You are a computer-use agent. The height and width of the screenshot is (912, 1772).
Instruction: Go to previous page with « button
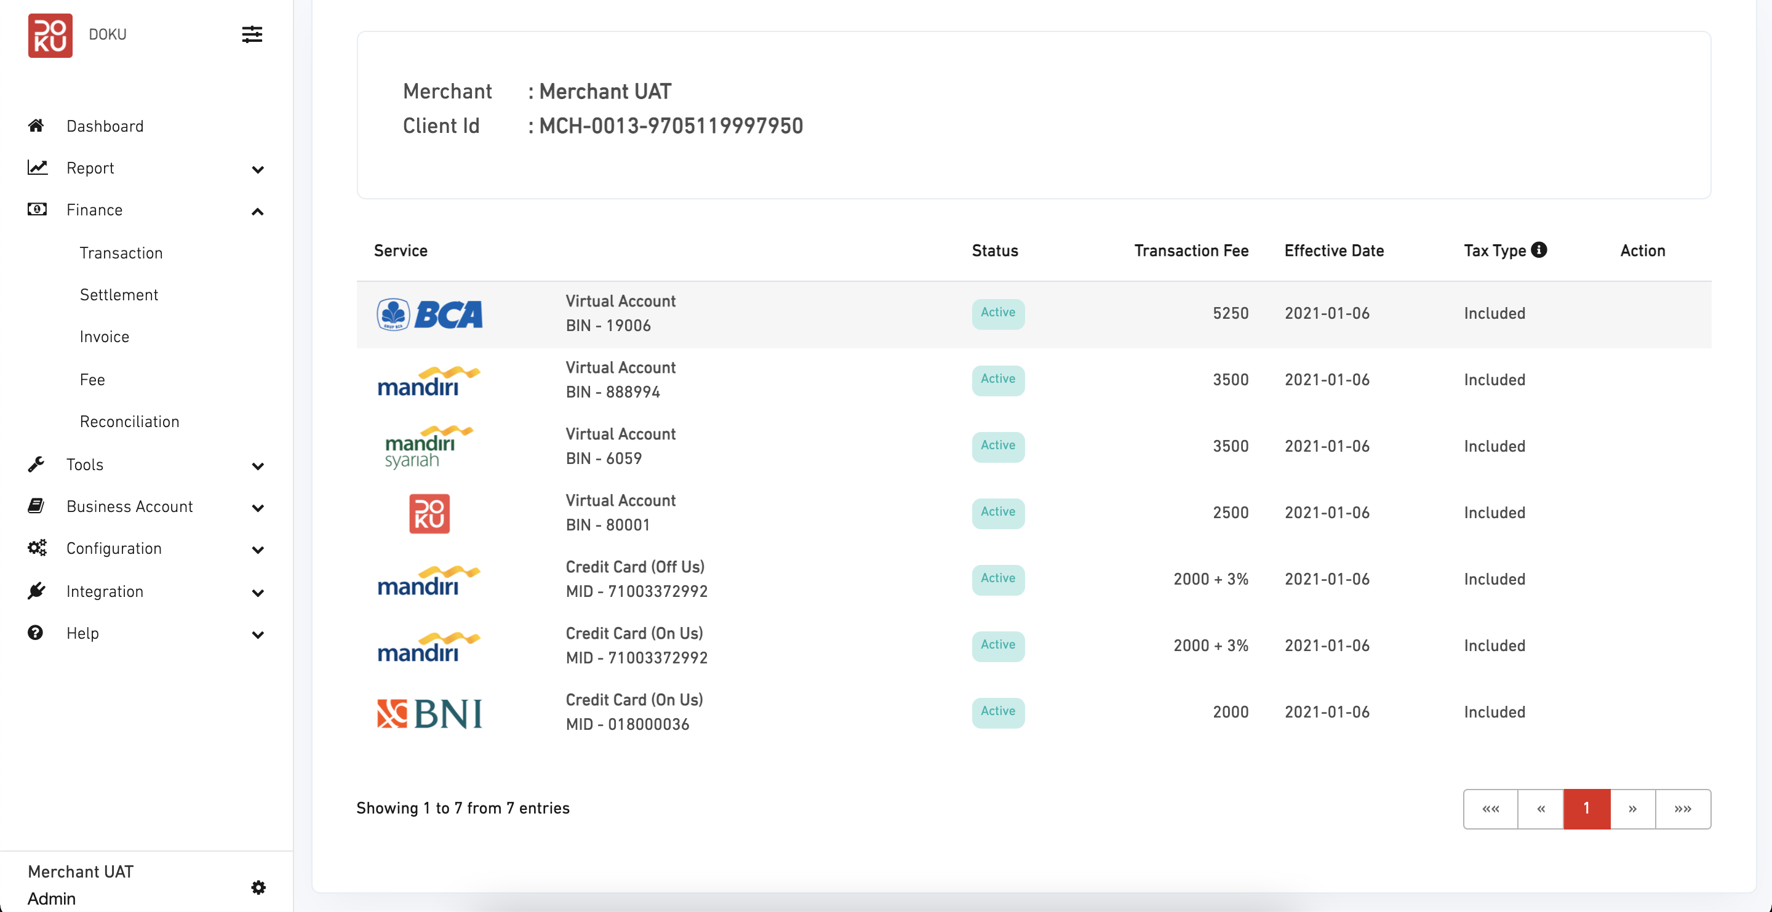[x=1541, y=809]
